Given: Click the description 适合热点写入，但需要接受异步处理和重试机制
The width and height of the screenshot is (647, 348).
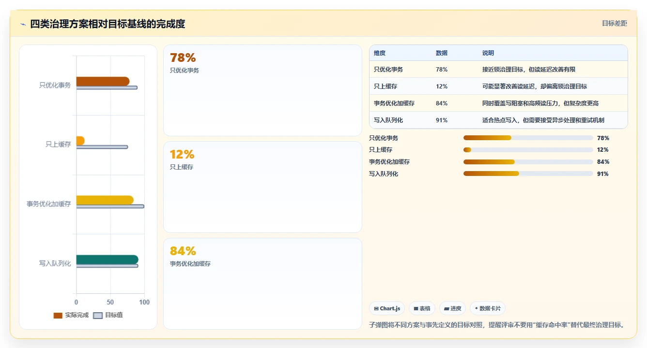Looking at the screenshot, I should point(543,120).
